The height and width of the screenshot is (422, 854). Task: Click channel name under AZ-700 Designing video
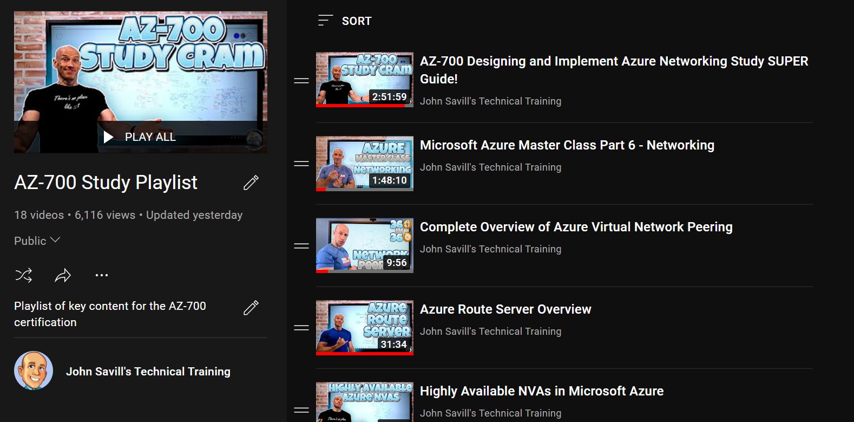tap(491, 101)
